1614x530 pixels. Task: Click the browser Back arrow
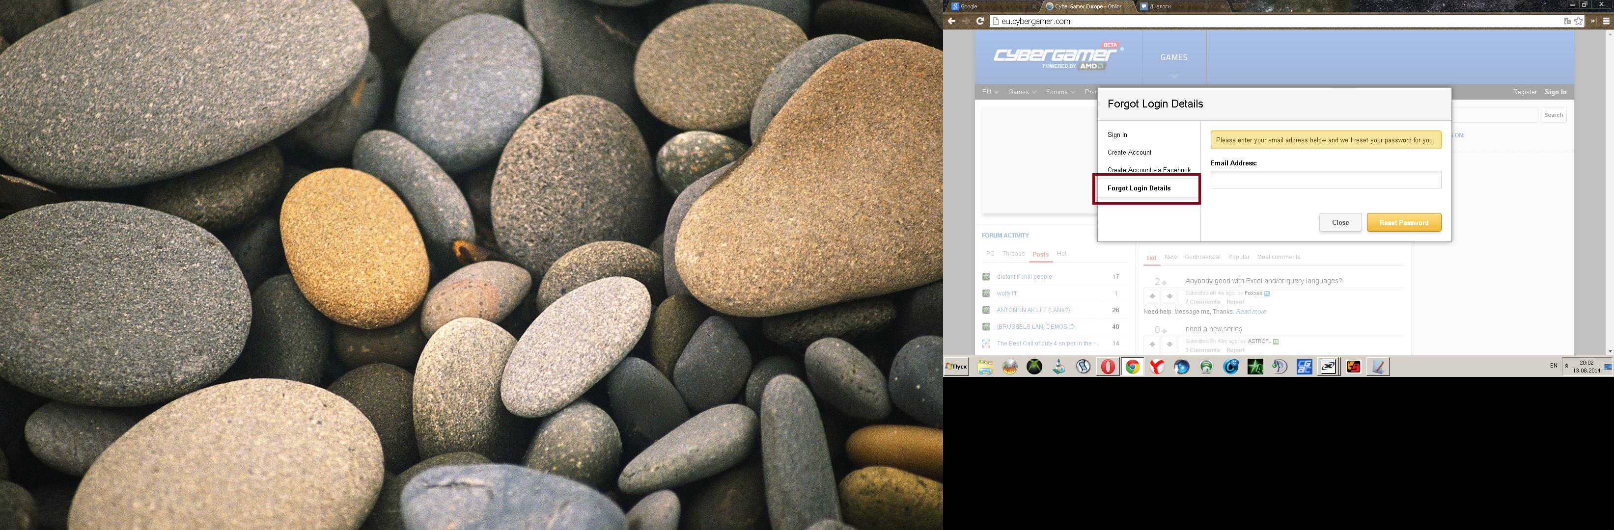[x=951, y=21]
